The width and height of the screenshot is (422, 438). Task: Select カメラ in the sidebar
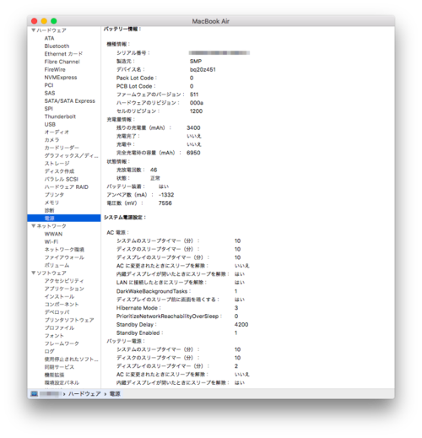51,140
